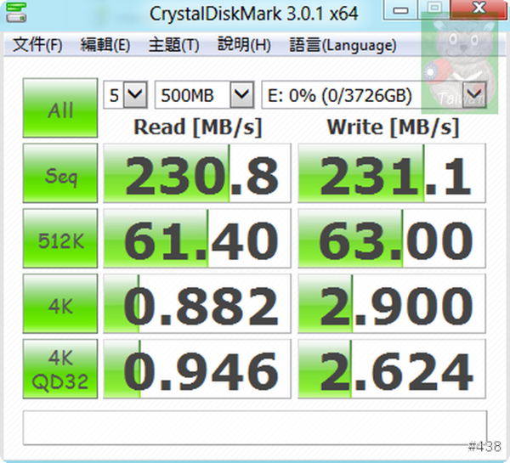Open the 文件(F) menu

click(37, 44)
